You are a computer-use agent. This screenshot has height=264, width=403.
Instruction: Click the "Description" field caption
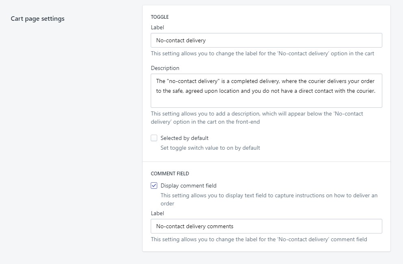pyautogui.click(x=165, y=68)
